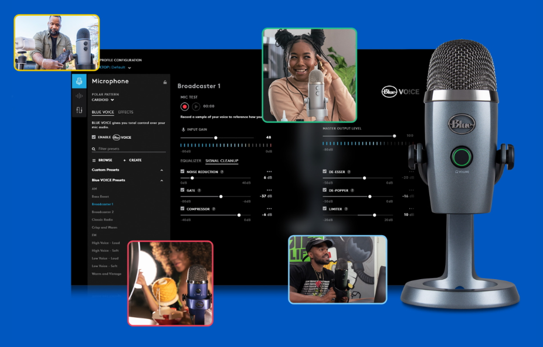Click the De-Esser slider handle
This screenshot has height=347, width=543.
(x=364, y=178)
